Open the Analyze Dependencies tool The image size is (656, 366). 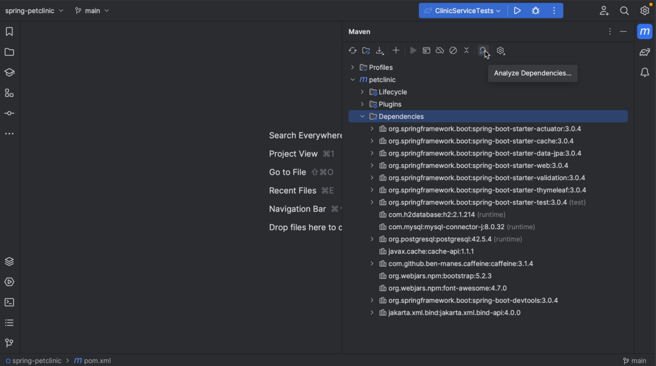click(483, 50)
